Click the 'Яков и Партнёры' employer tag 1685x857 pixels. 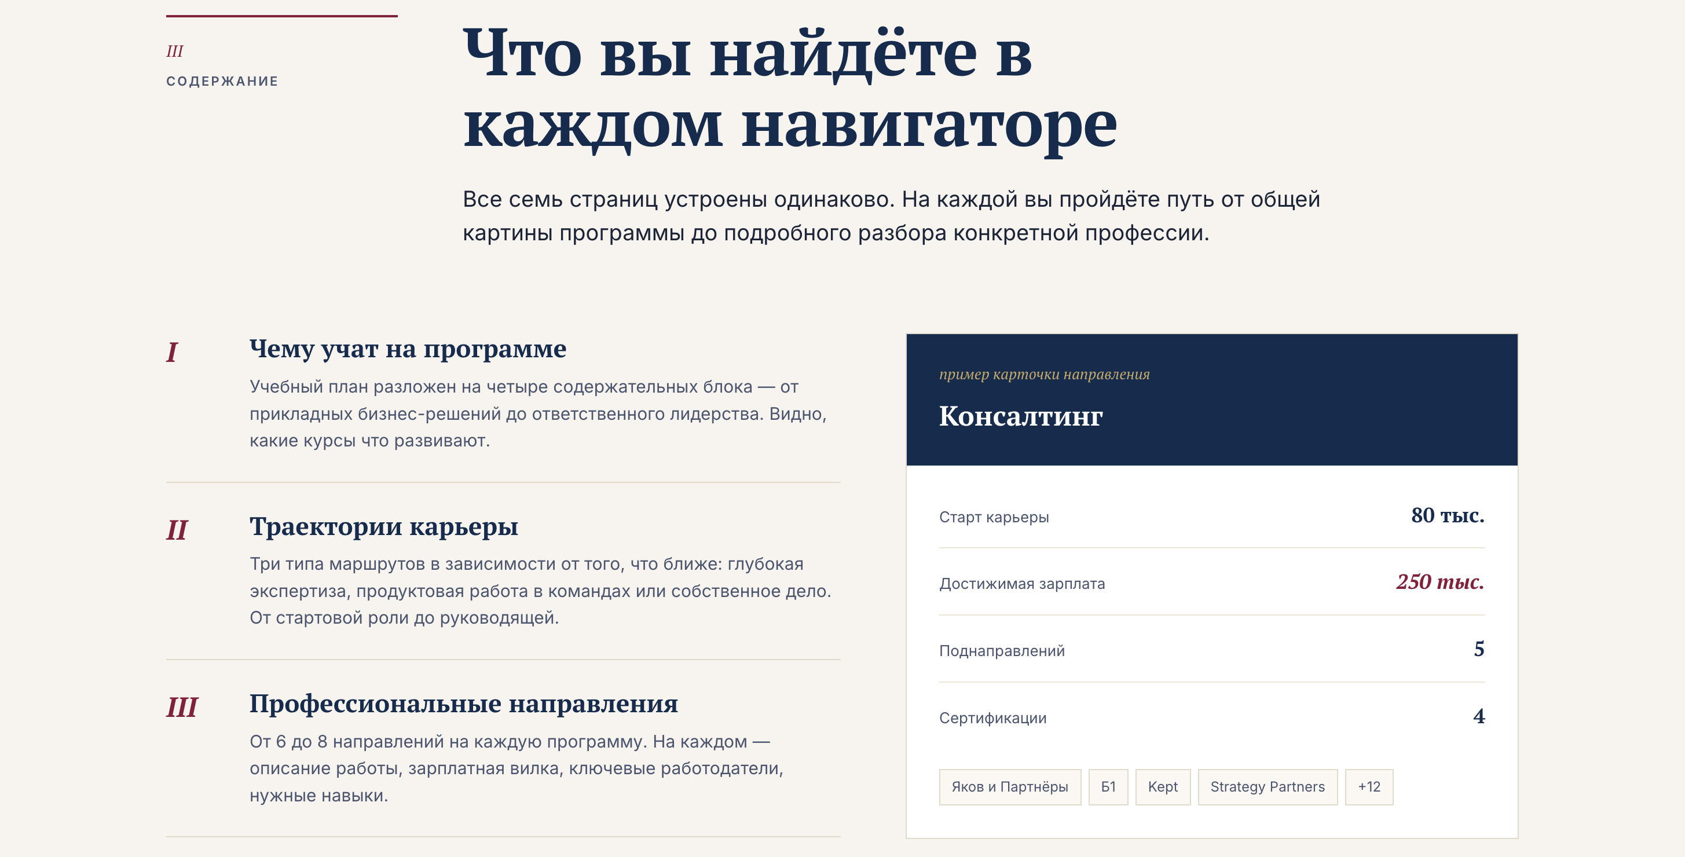point(1009,786)
